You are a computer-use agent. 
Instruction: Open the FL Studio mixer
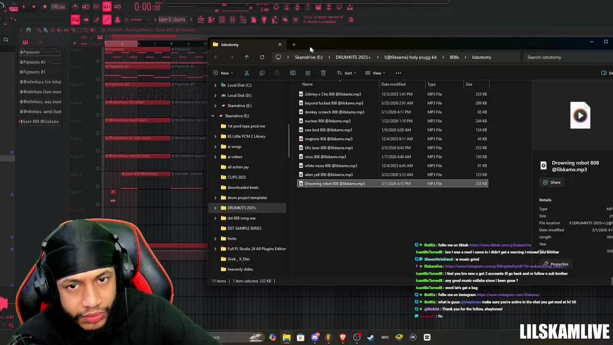coord(233,20)
